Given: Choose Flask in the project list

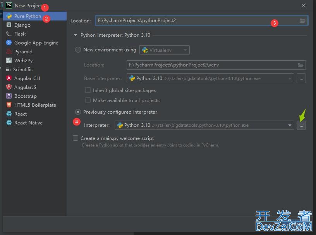Looking at the screenshot, I should click(x=35, y=34).
